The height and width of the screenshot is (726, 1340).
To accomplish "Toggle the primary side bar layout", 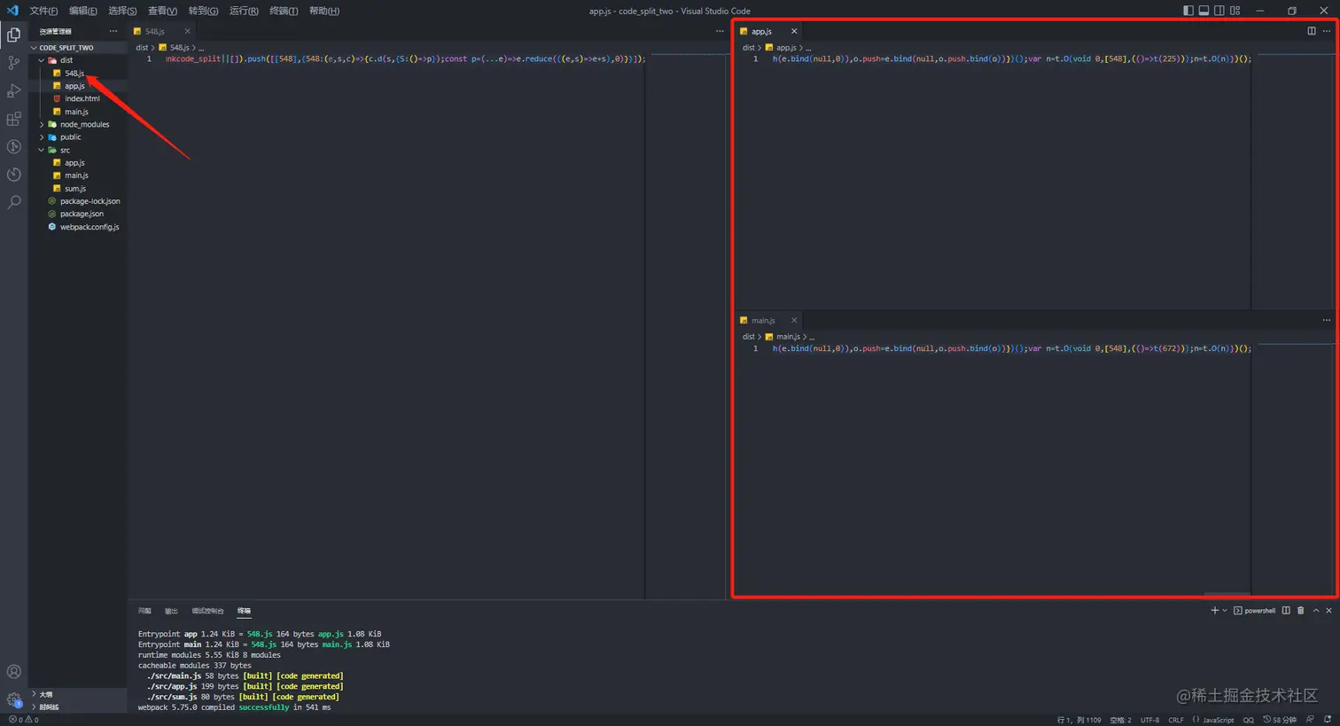I will tap(1188, 11).
